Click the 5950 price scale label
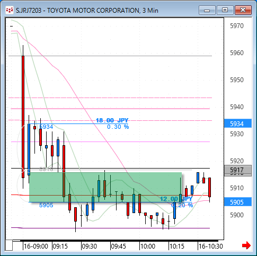 tap(237, 80)
